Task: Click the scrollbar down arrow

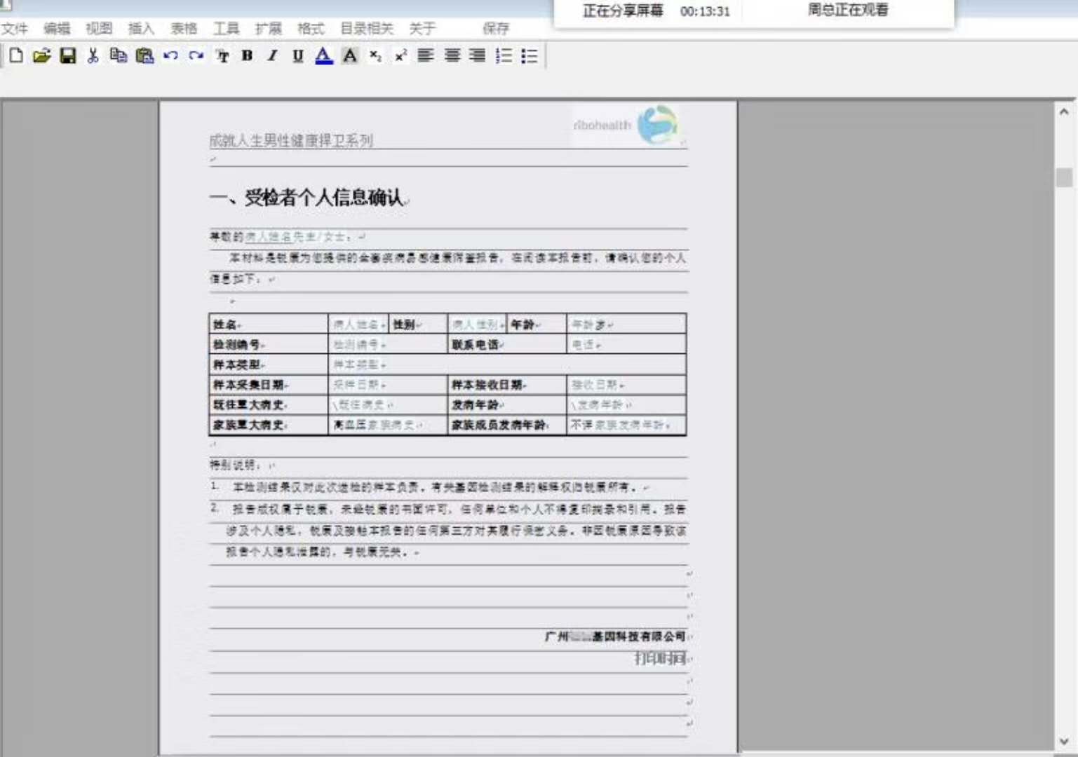Action: (x=1063, y=741)
